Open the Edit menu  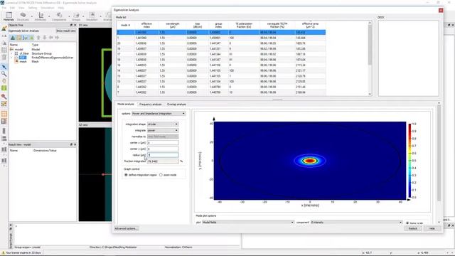click(13, 8)
